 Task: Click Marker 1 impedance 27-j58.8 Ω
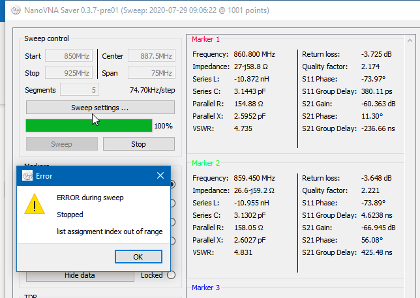pos(250,67)
